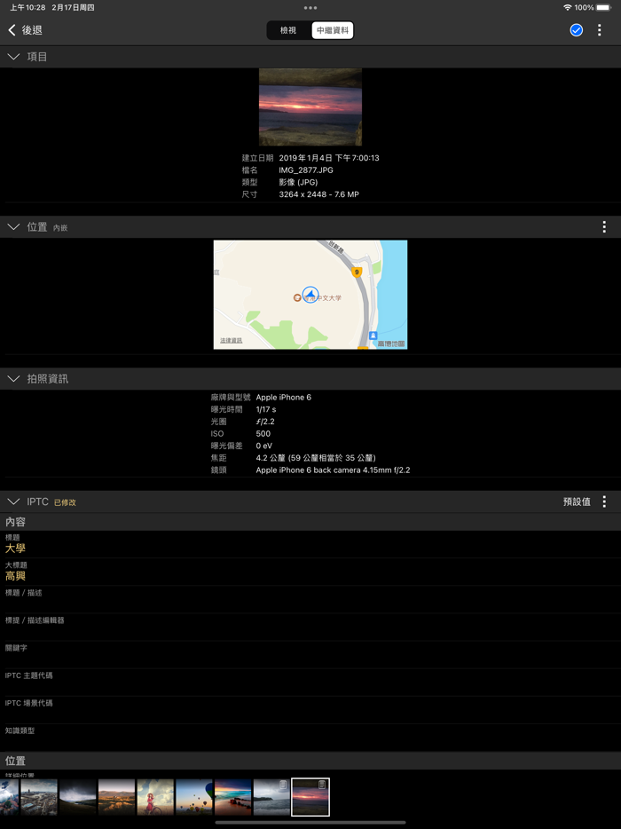Tap the creation date 2019年1月4日 下午7:00:13

tap(329, 158)
